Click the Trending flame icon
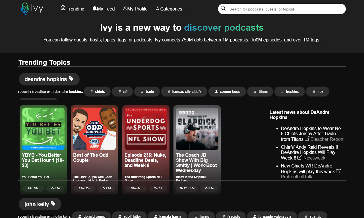Screen dimensions: 364x218 pos(63,8)
